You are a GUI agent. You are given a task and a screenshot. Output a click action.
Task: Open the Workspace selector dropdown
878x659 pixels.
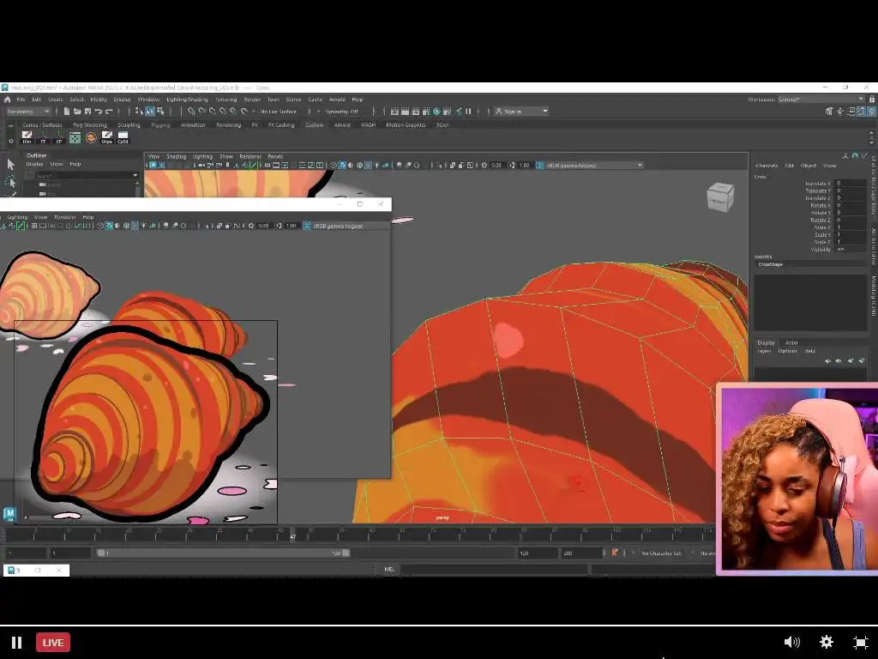(x=821, y=100)
